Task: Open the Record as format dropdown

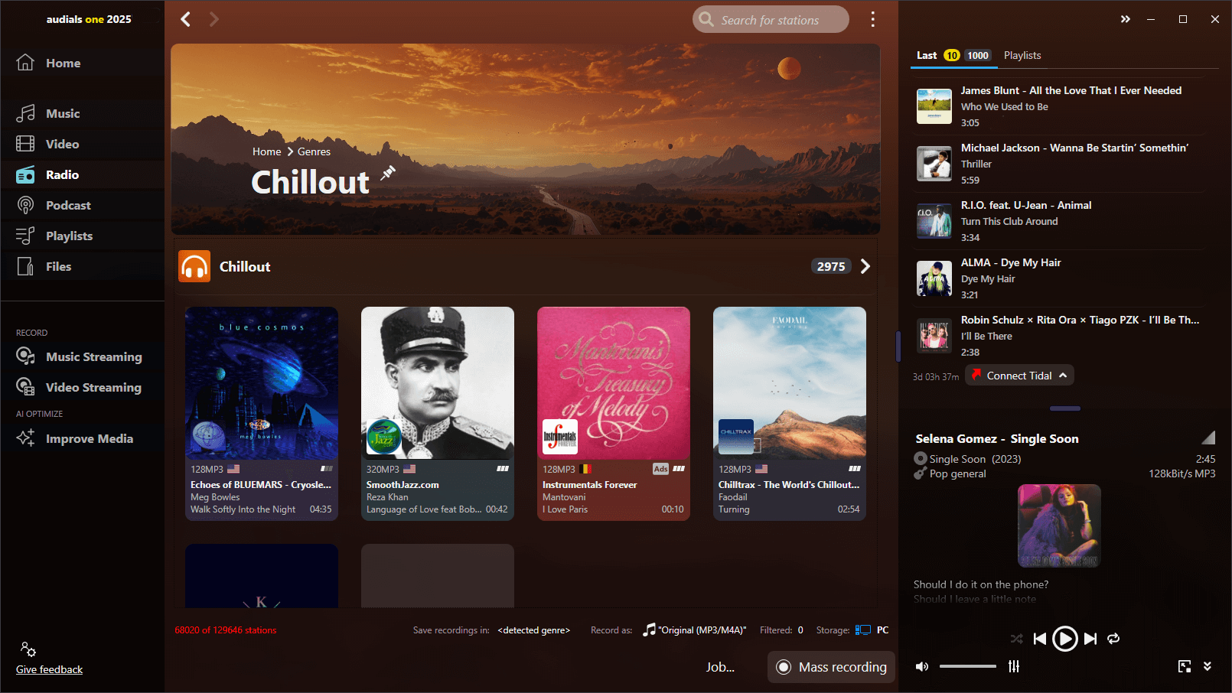Action: pos(695,630)
